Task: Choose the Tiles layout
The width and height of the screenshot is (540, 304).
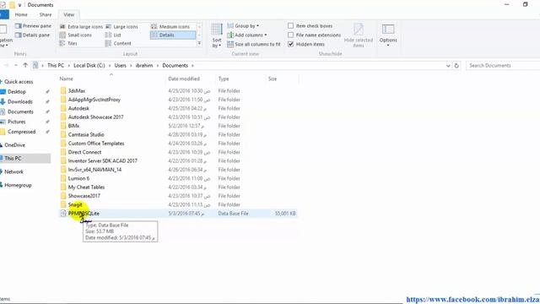Action: pyautogui.click(x=68, y=43)
